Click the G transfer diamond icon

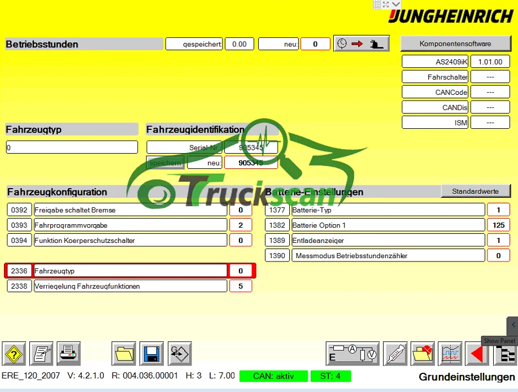click(180, 354)
